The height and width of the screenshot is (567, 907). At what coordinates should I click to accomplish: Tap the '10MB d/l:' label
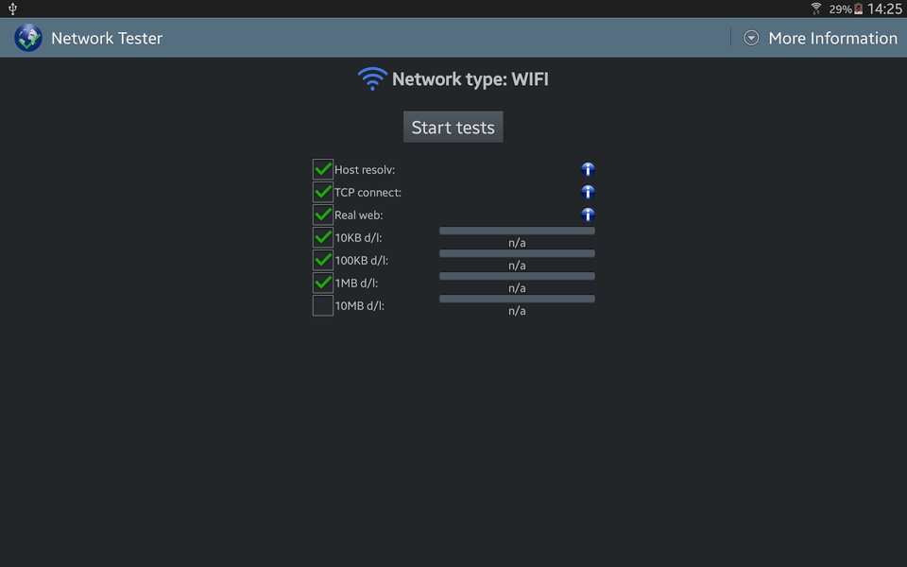point(360,305)
